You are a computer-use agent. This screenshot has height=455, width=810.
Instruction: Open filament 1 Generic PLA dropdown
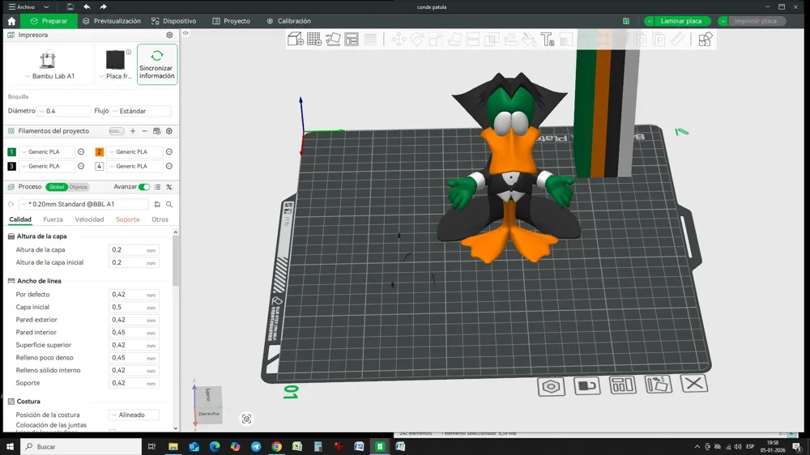click(x=46, y=152)
